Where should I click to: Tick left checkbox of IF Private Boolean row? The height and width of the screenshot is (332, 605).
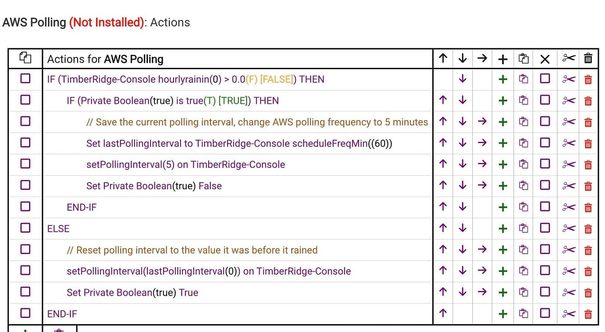tap(25, 99)
